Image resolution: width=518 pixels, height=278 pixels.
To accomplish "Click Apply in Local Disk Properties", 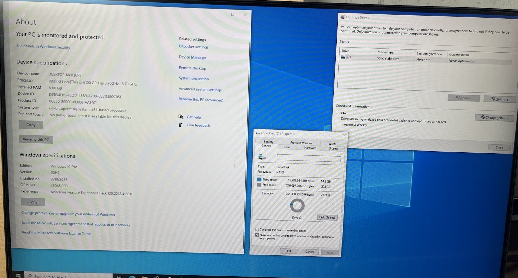I will point(330,252).
